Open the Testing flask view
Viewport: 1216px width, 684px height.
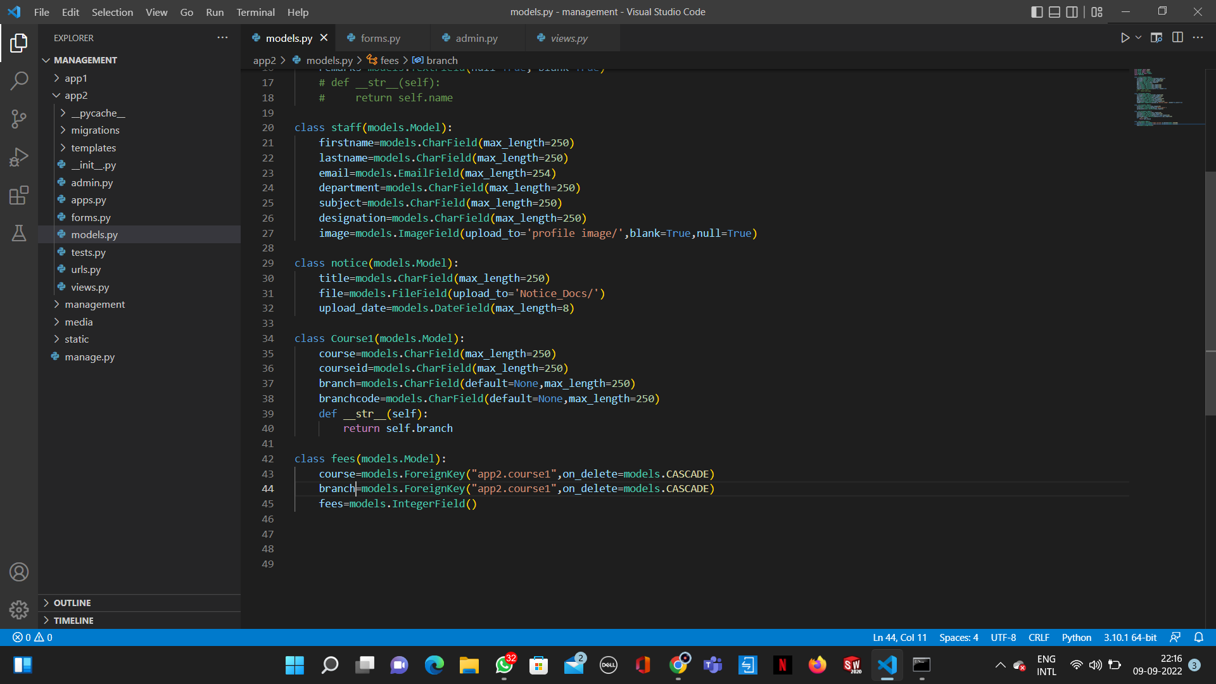[x=19, y=233]
